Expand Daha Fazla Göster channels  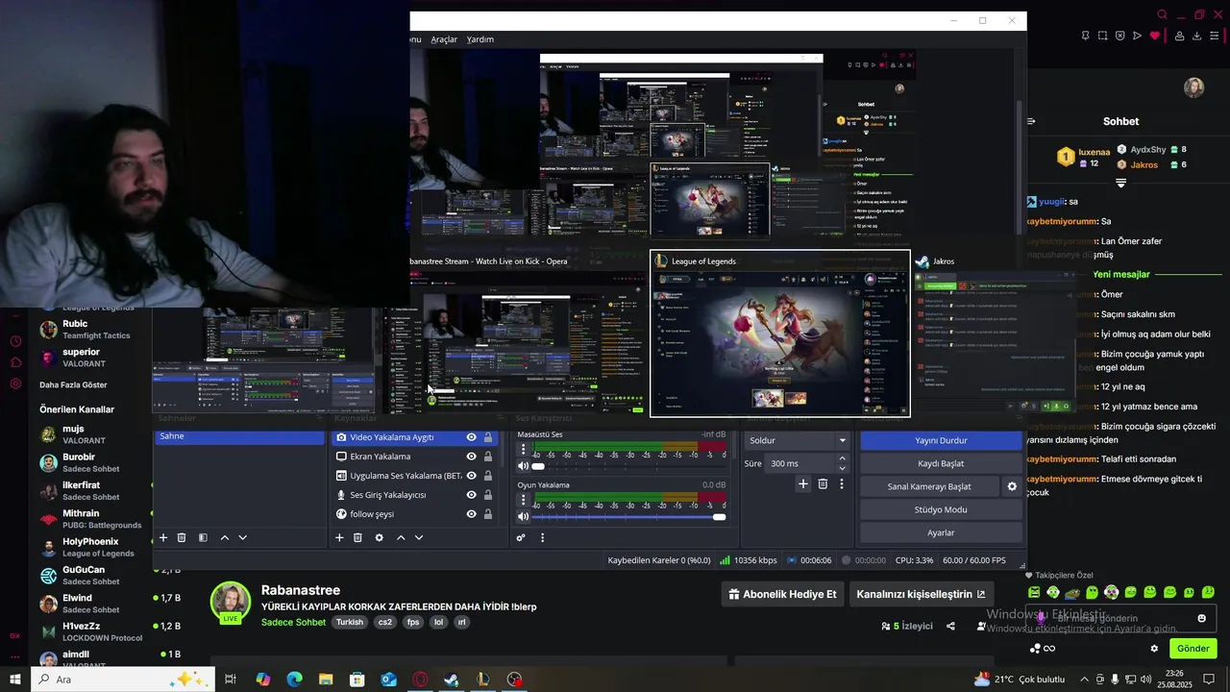click(x=73, y=384)
